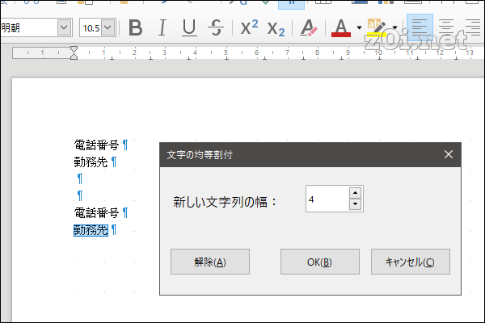
Task: Click the 解除(A) button
Action: pyautogui.click(x=210, y=262)
